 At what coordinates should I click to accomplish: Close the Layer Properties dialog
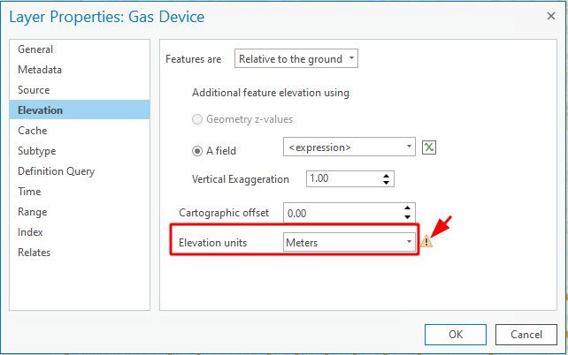tap(551, 16)
